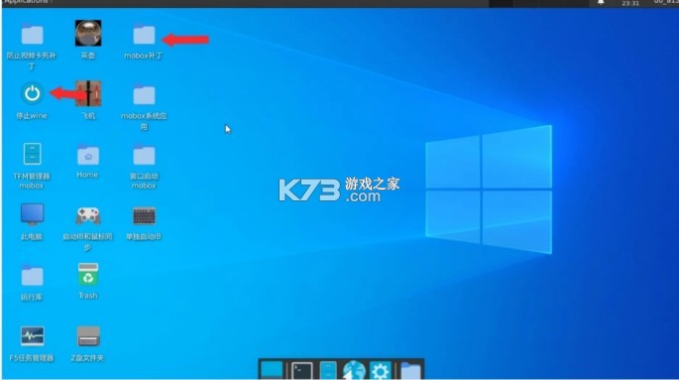
Task: Open the 窗口启动 mobox folder
Action: pyautogui.click(x=144, y=156)
